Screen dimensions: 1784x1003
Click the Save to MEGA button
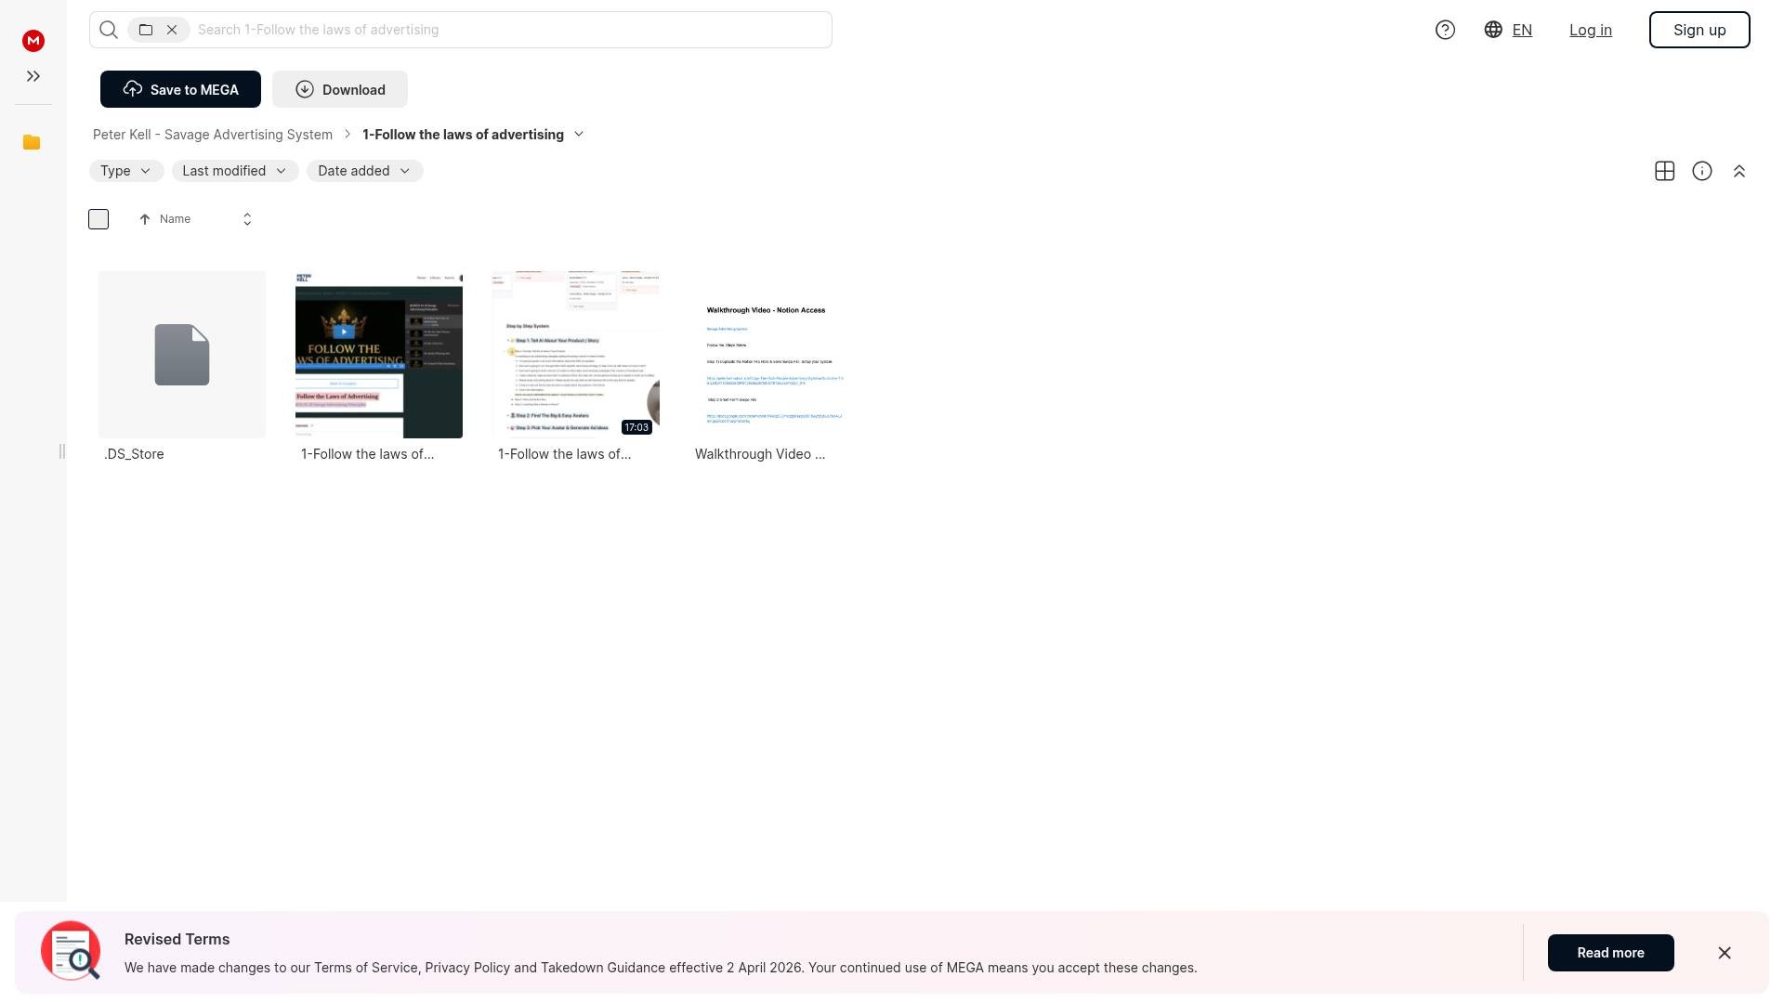[180, 89]
